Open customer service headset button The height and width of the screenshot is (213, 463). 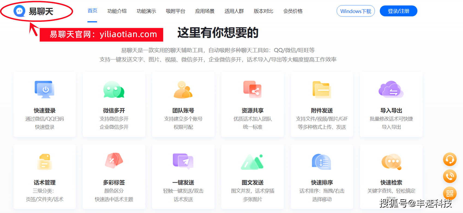pyautogui.click(x=450, y=159)
